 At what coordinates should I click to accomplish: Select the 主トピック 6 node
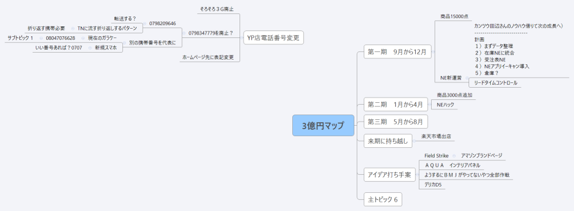(x=382, y=199)
